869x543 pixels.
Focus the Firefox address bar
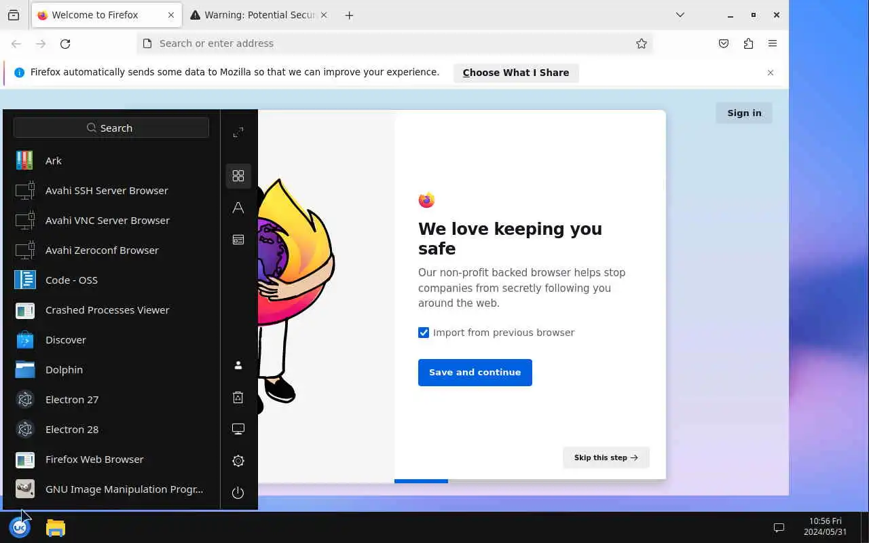pos(394,43)
